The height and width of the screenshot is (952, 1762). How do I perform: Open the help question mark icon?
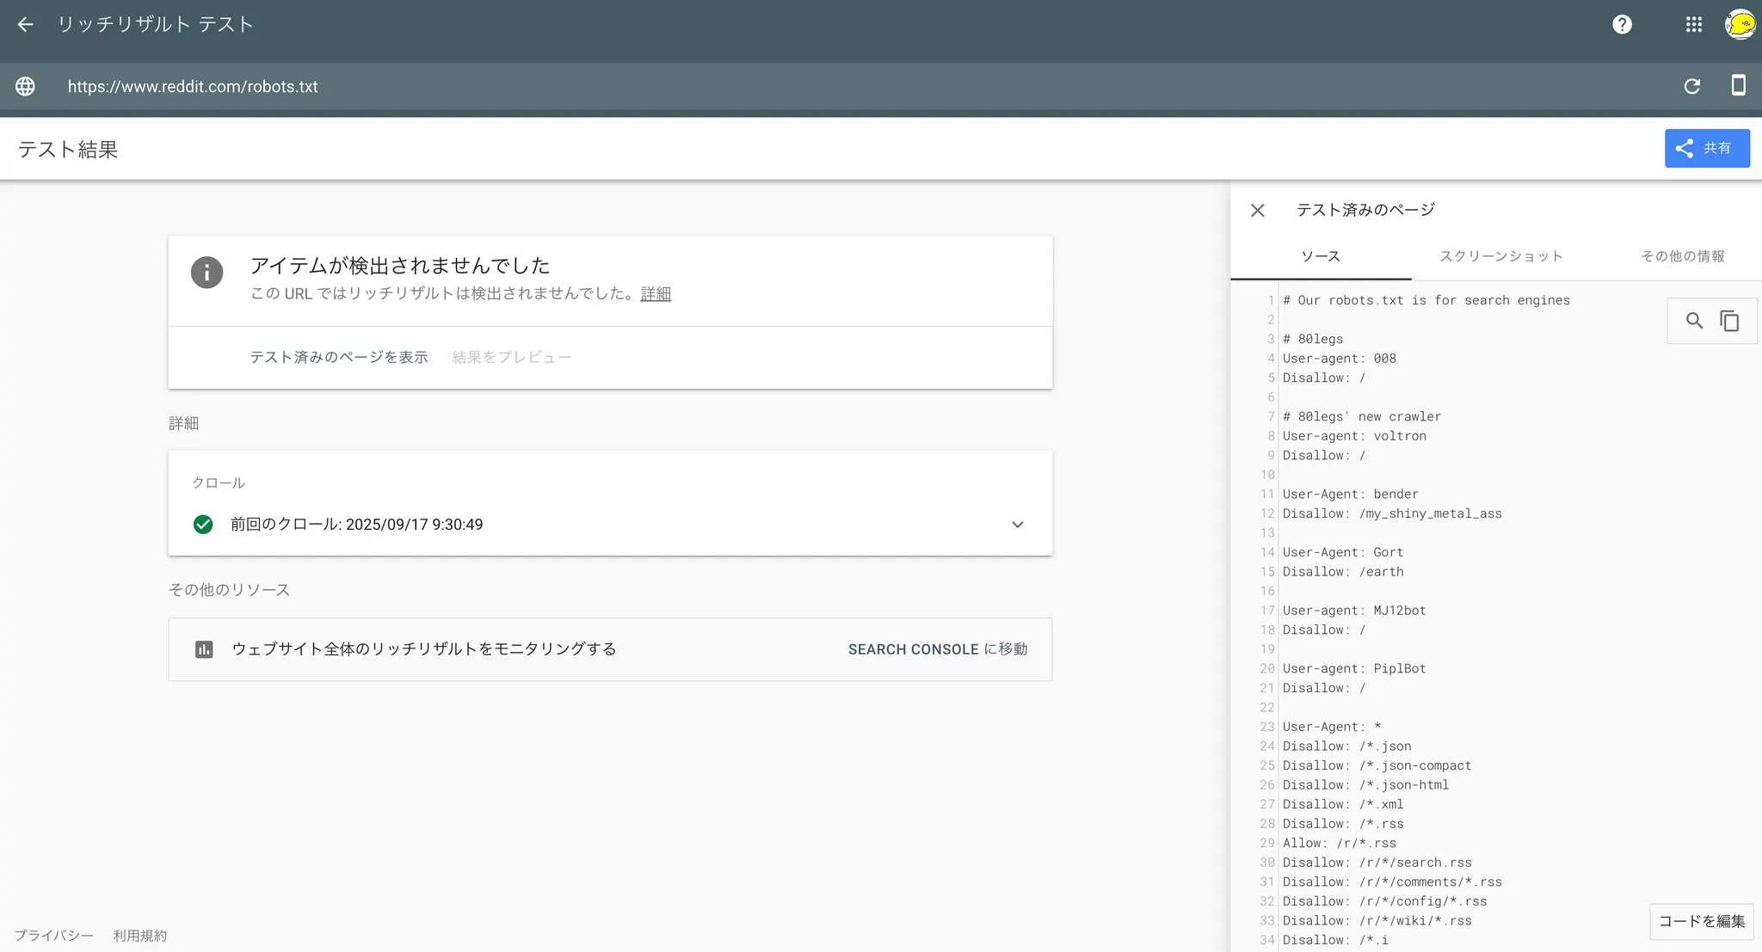click(1622, 24)
